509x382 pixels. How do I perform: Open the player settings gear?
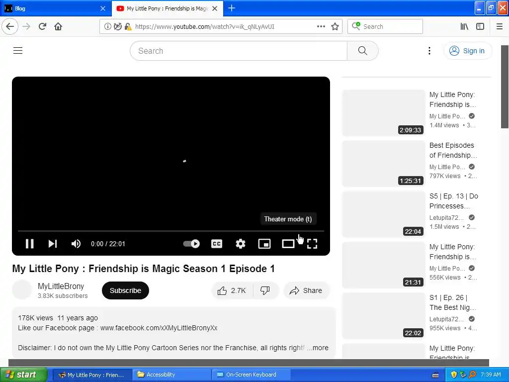click(240, 244)
